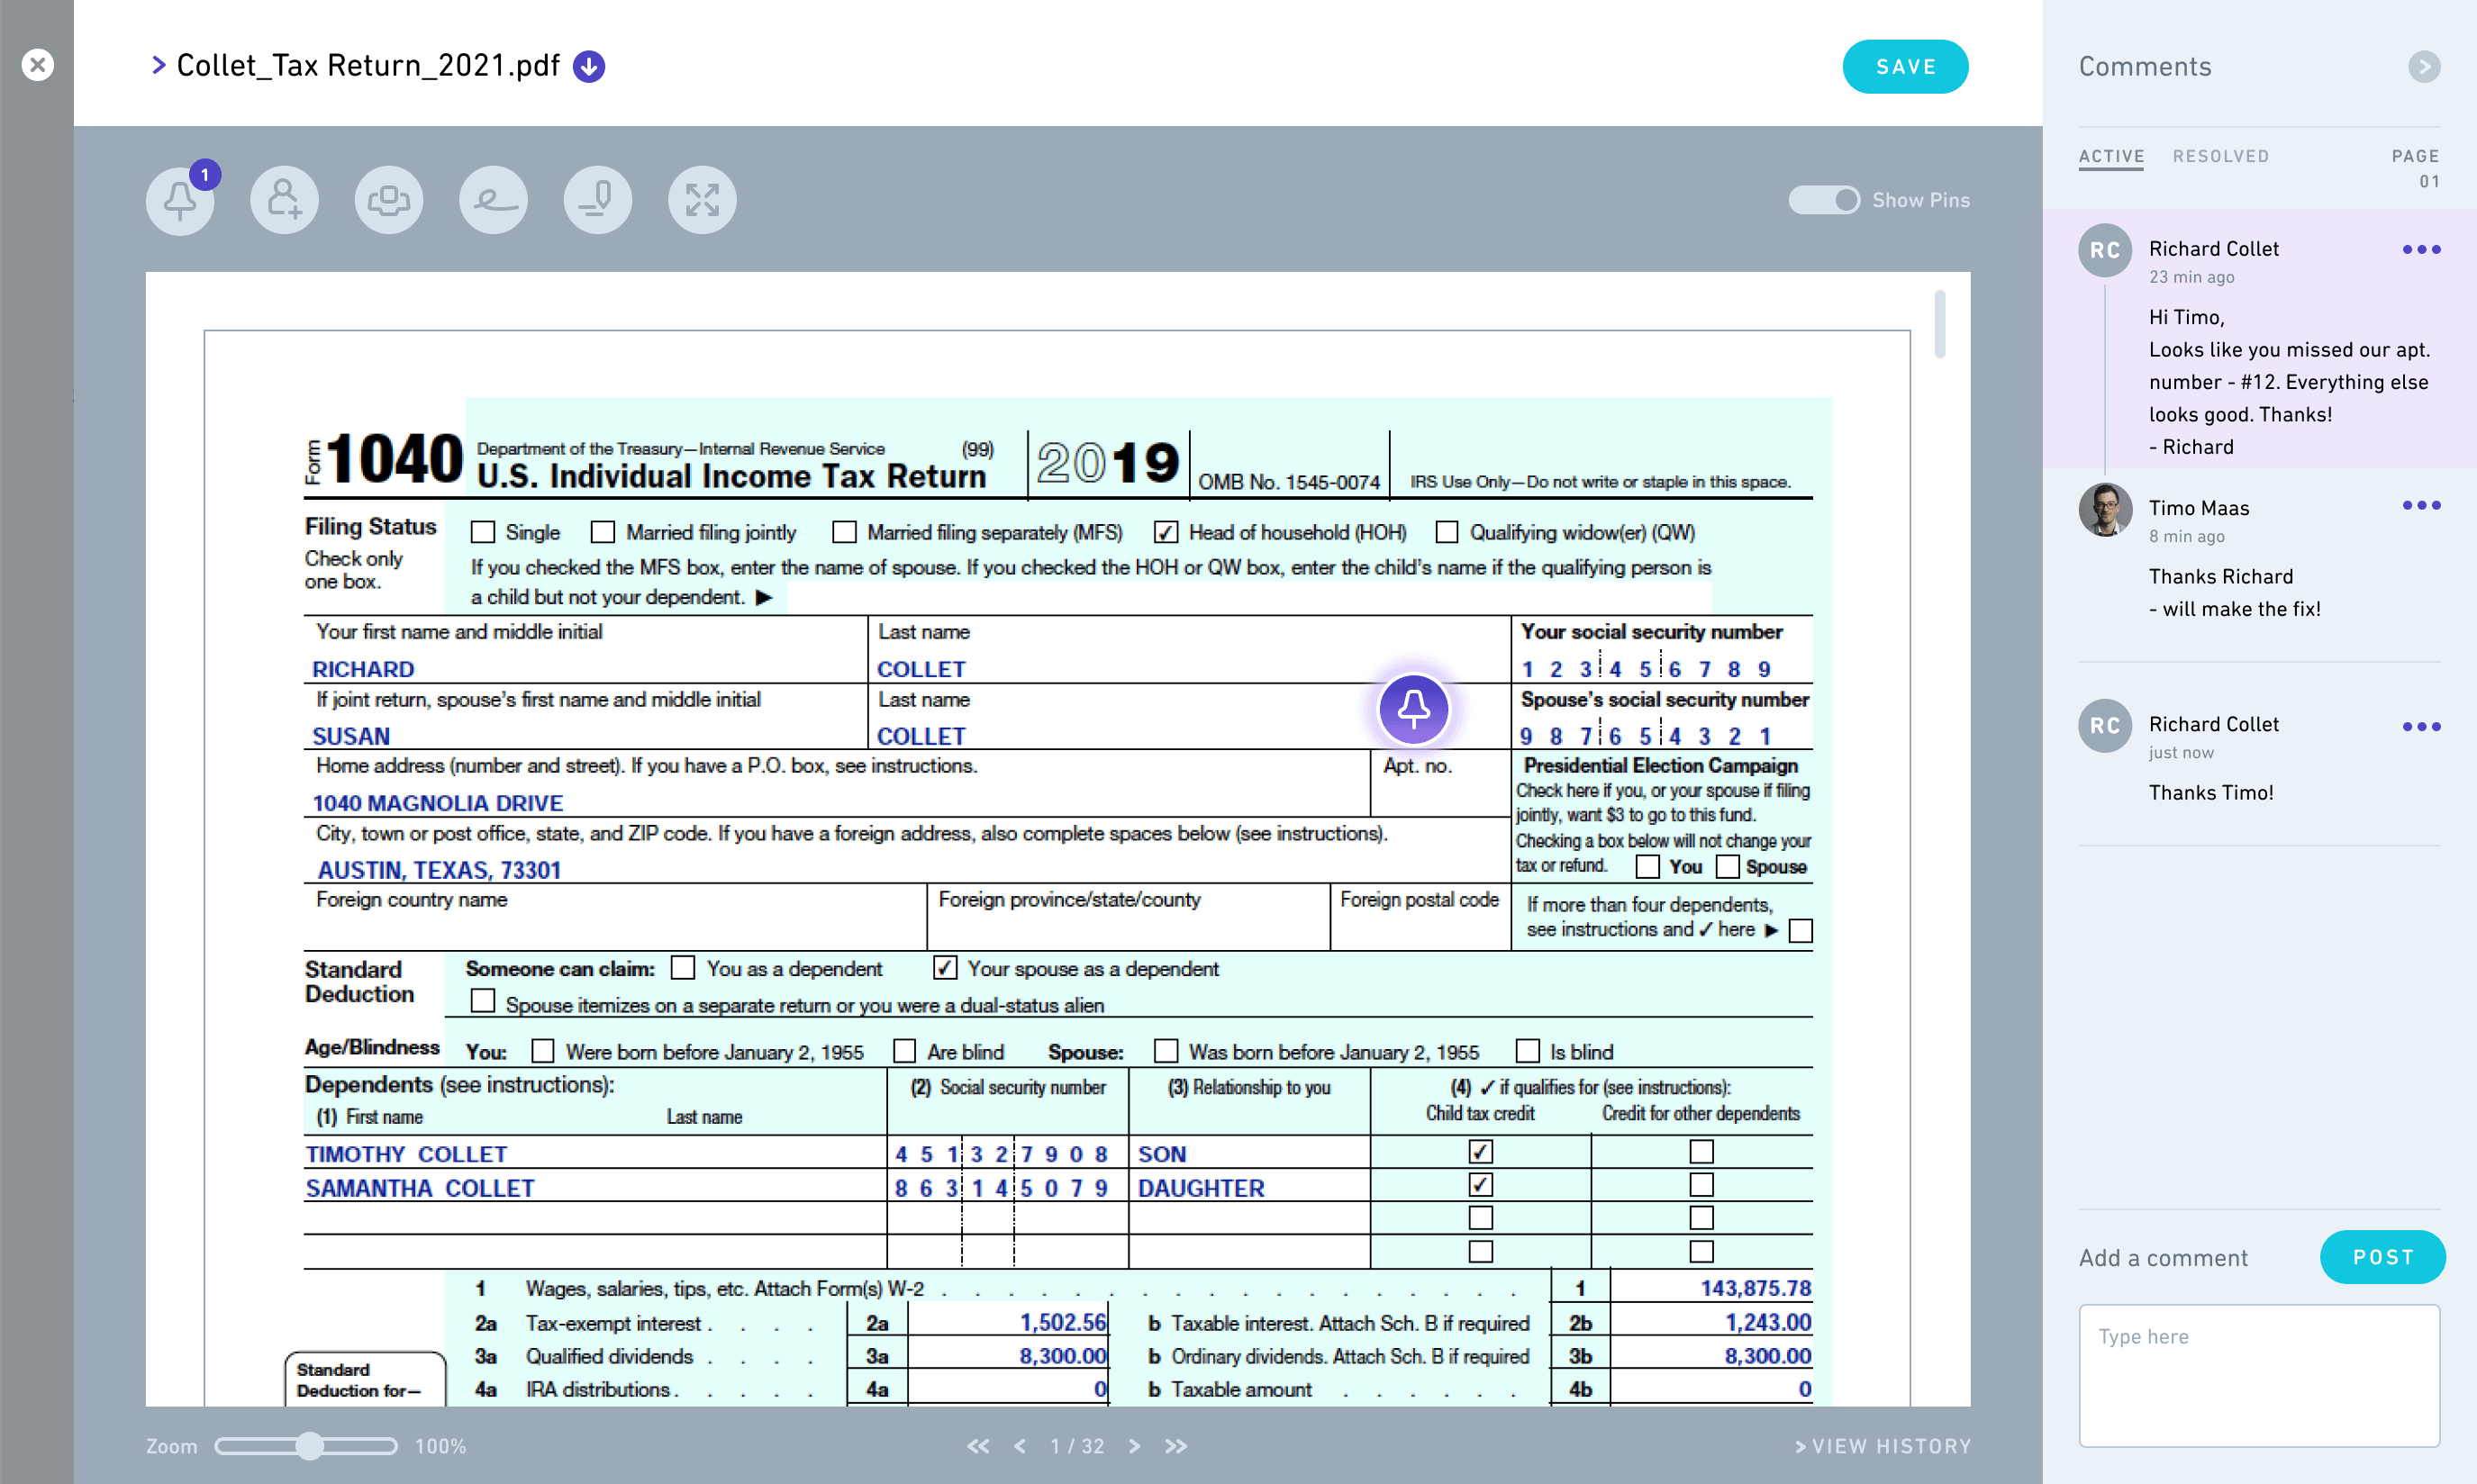Select the signature tool icon
Viewport: 2477px width, 1484px height.
[493, 200]
